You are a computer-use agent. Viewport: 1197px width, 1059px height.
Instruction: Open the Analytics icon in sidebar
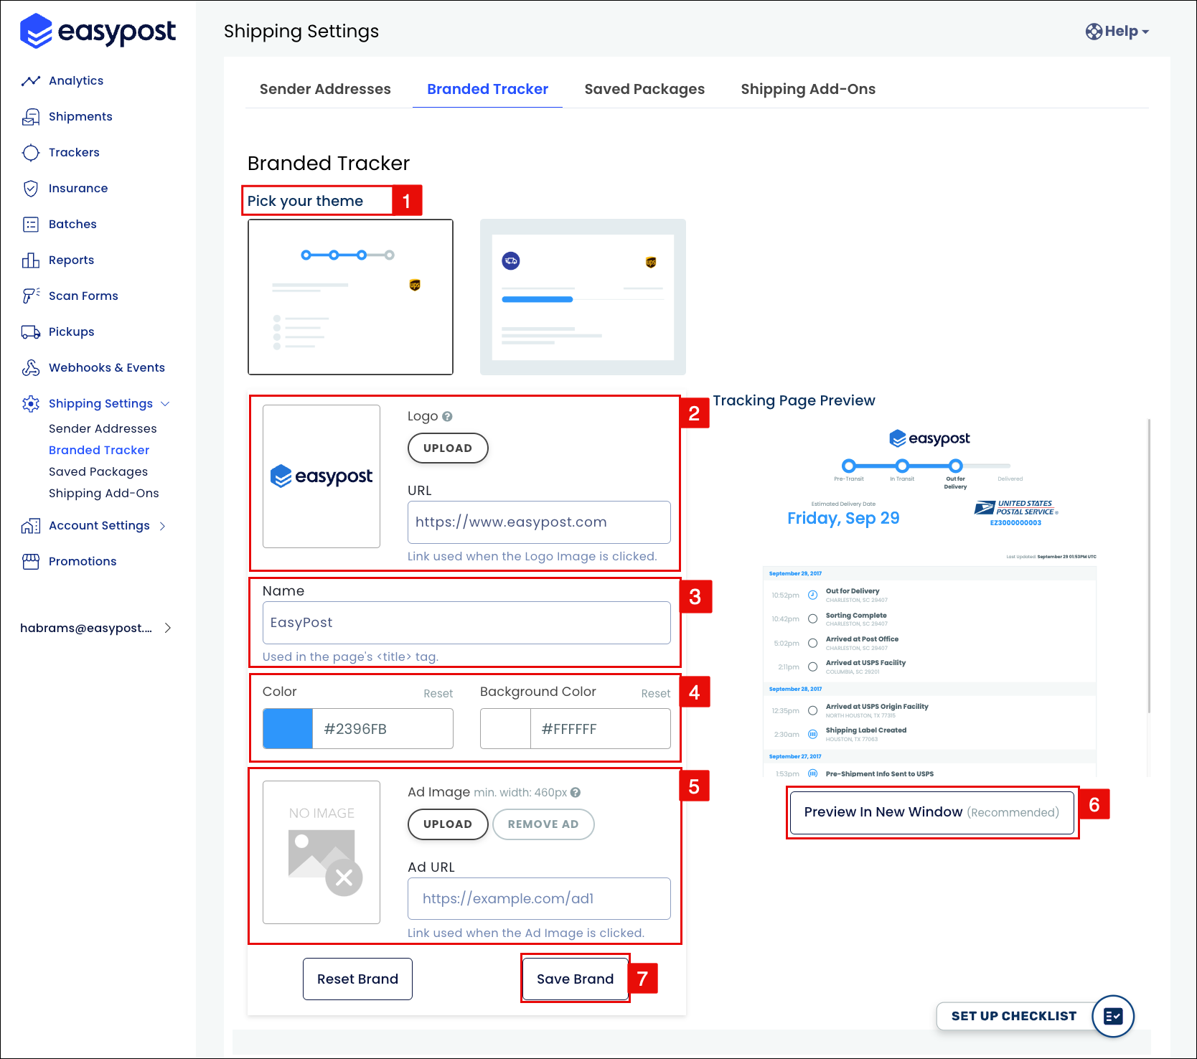(x=31, y=81)
